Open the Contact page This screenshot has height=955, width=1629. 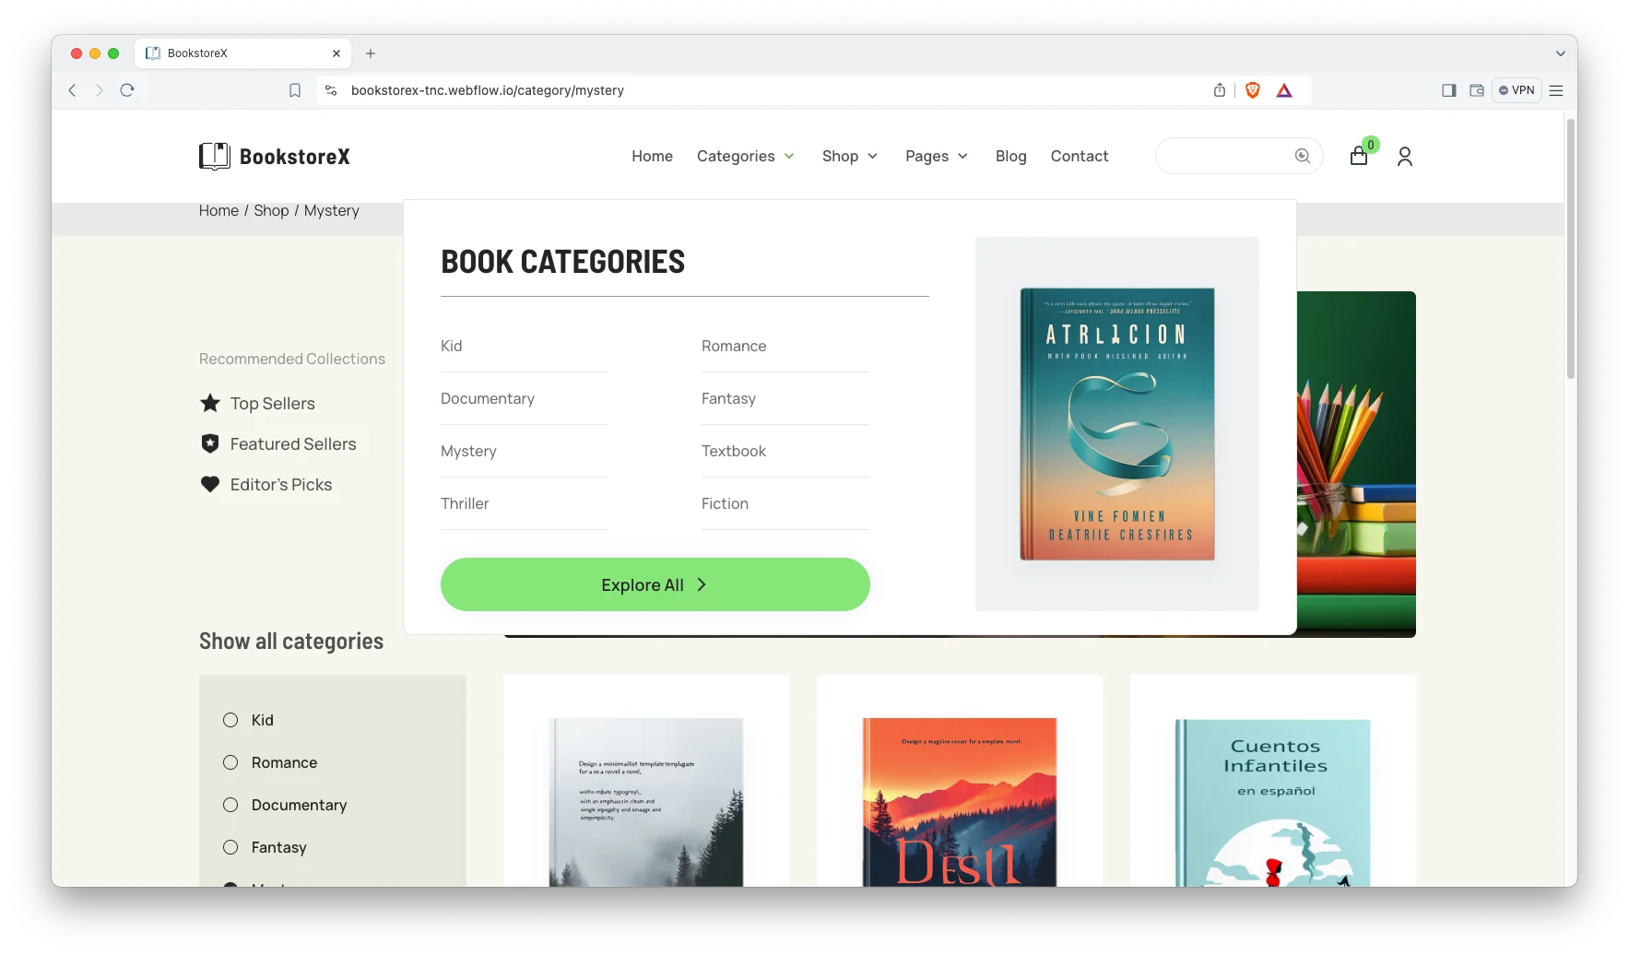1079,156
